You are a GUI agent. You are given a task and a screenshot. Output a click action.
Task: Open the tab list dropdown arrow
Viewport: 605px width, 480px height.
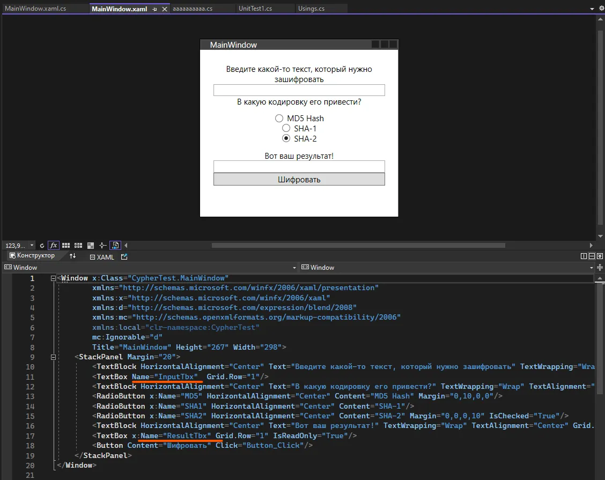pos(592,9)
